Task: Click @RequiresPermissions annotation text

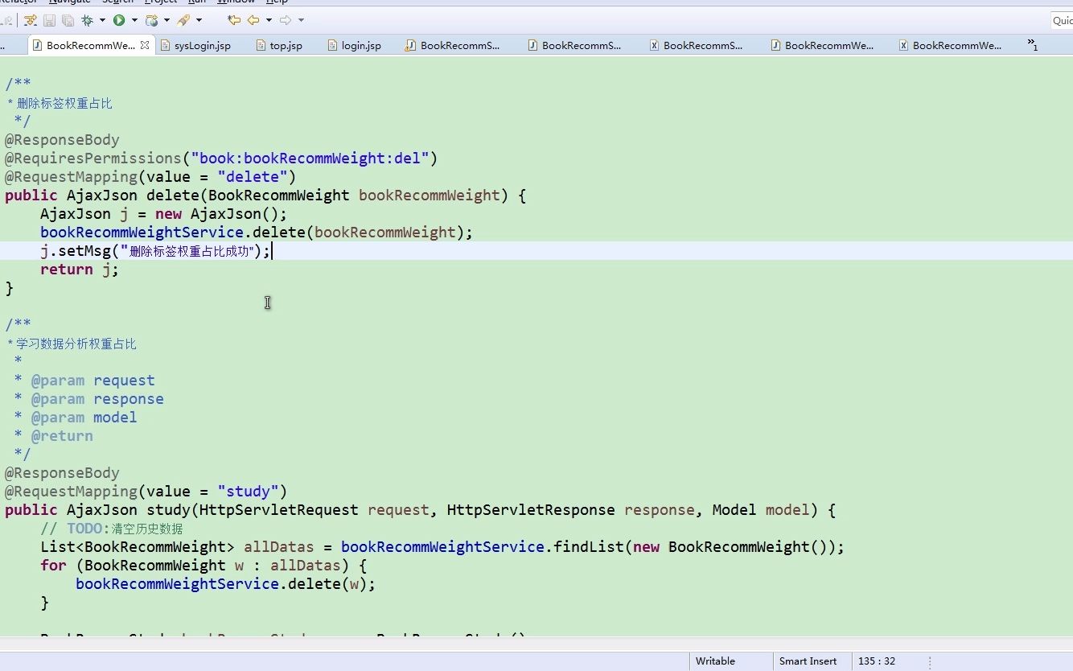Action: (93, 158)
